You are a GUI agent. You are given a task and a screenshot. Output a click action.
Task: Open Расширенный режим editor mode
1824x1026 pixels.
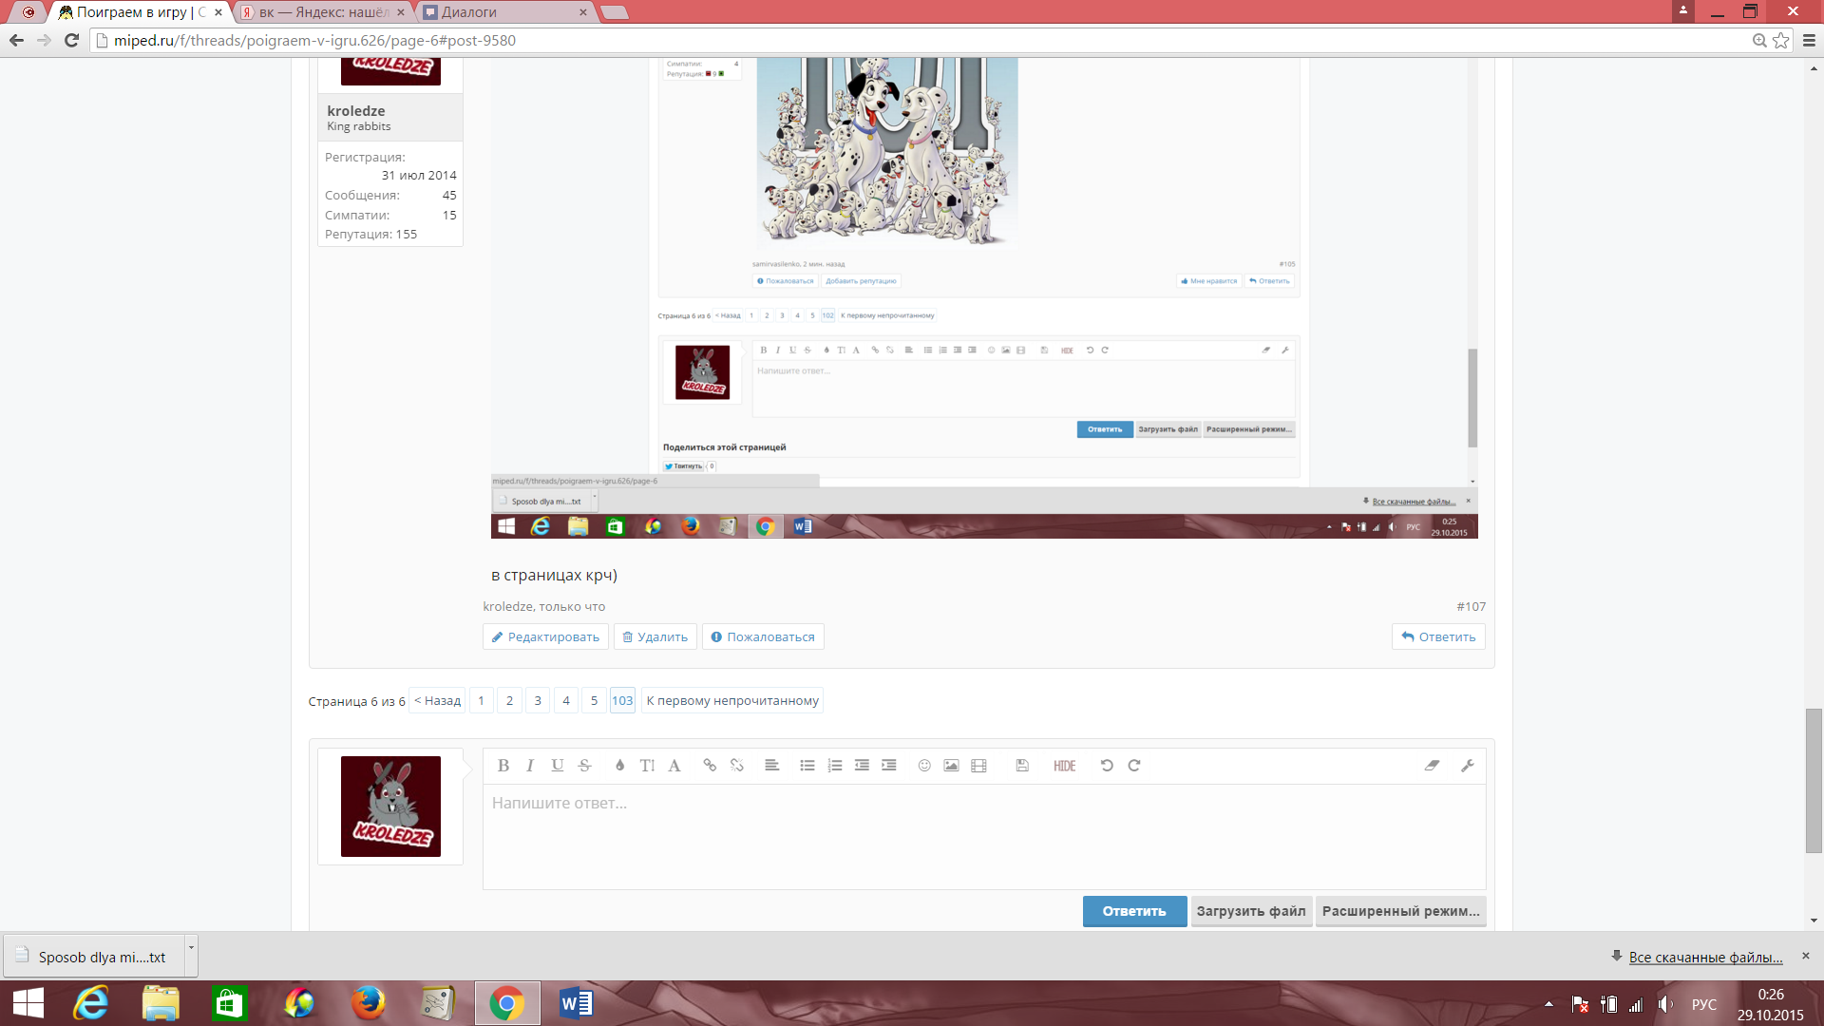1400,911
